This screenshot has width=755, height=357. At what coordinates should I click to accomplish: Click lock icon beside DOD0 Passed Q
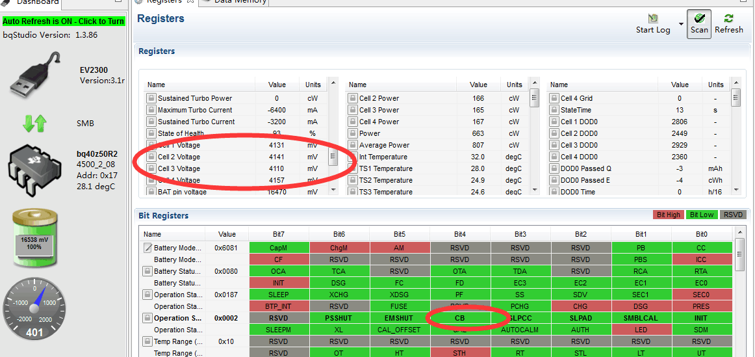click(x=554, y=168)
